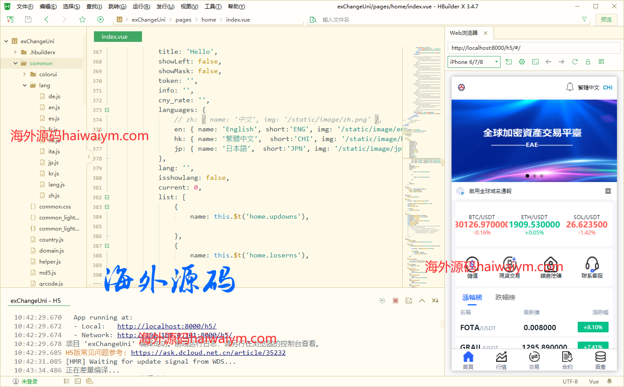The width and height of the screenshot is (624, 387).
Task: Stop the running console with red square
Action: click(396, 301)
